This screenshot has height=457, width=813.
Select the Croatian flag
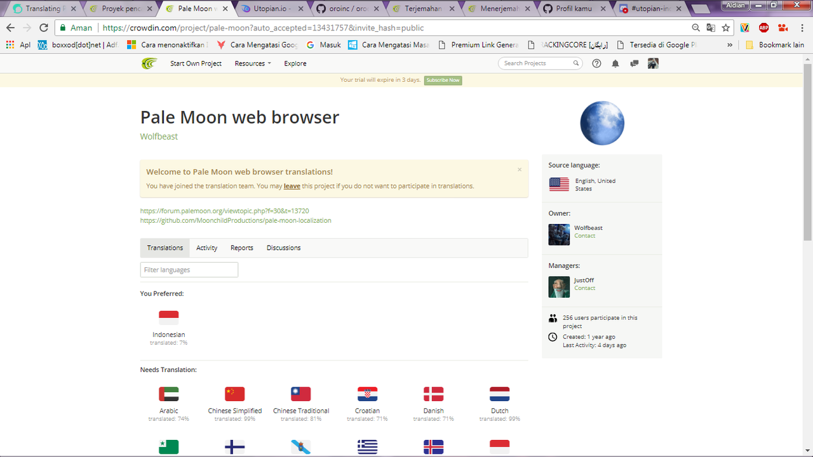coord(368,394)
